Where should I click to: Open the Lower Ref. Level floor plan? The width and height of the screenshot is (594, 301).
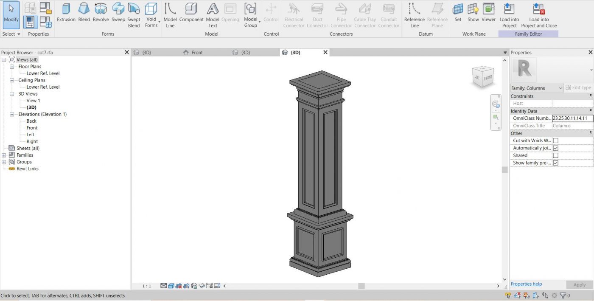[x=43, y=73]
